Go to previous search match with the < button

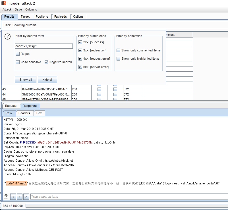(13, 197)
